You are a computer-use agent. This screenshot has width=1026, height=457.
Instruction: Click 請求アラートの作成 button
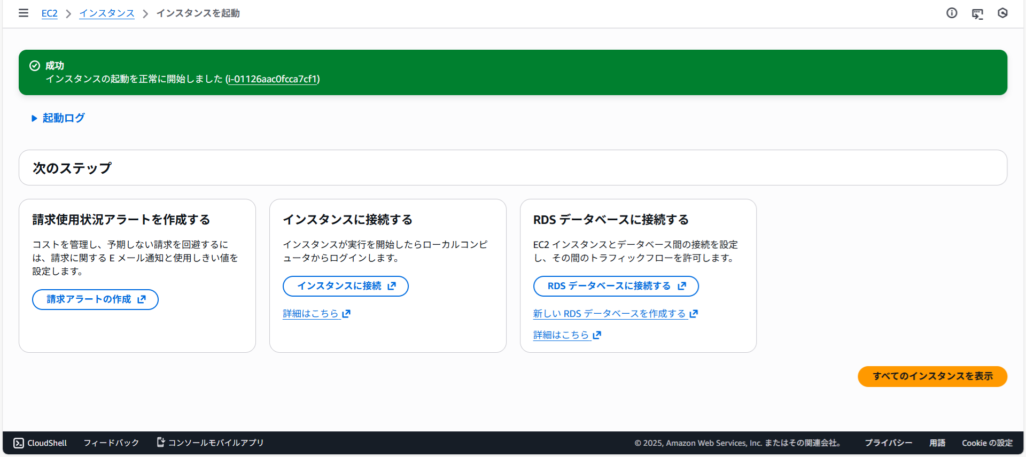point(95,299)
